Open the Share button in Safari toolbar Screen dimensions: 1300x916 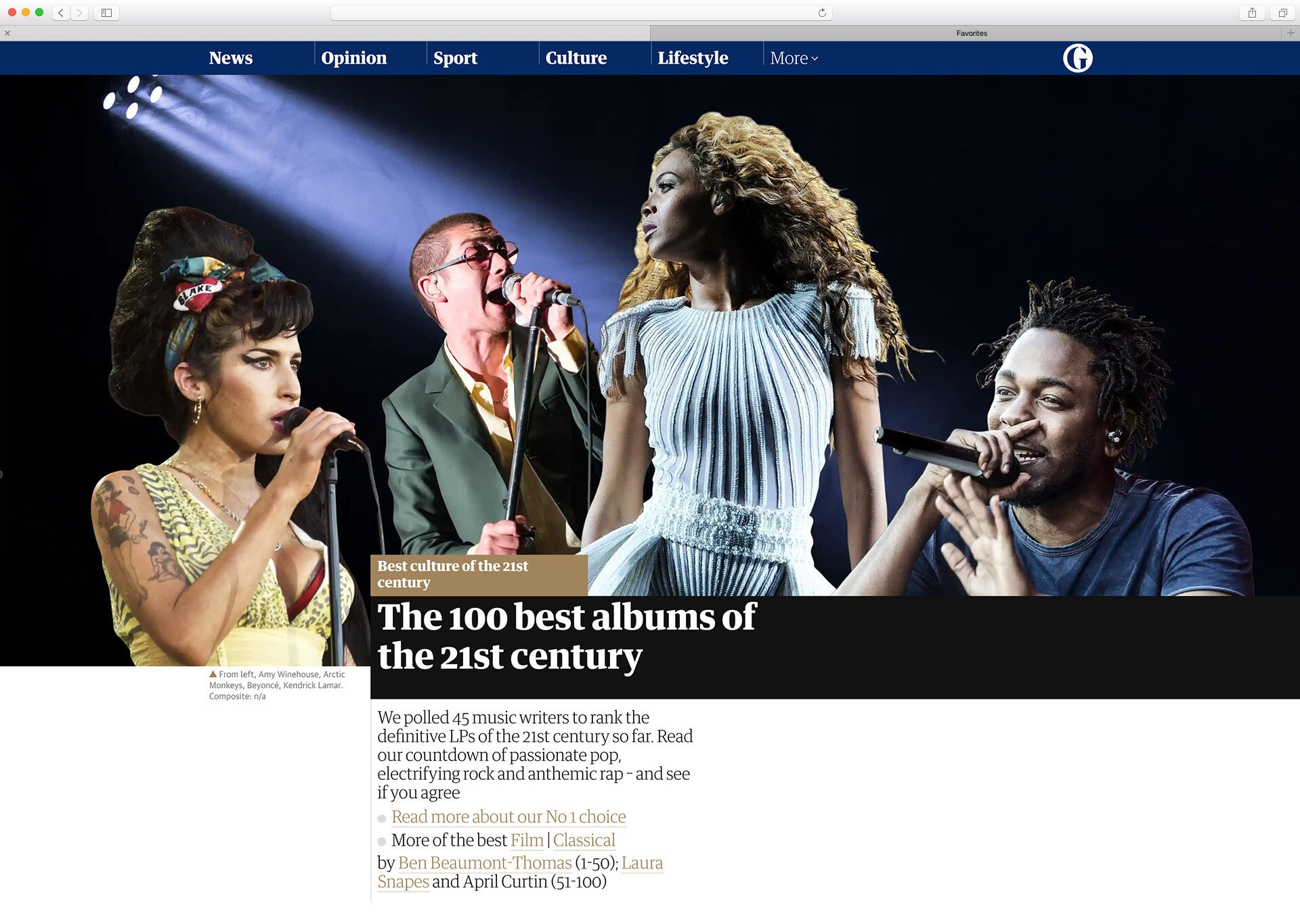(x=1252, y=13)
